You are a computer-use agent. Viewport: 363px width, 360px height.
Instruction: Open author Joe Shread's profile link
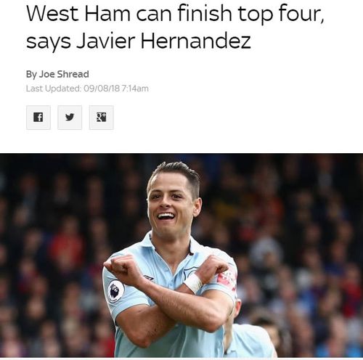tap(64, 74)
